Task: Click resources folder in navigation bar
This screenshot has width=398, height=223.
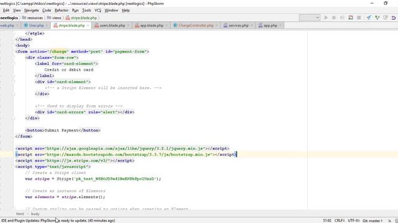Action: point(32,18)
